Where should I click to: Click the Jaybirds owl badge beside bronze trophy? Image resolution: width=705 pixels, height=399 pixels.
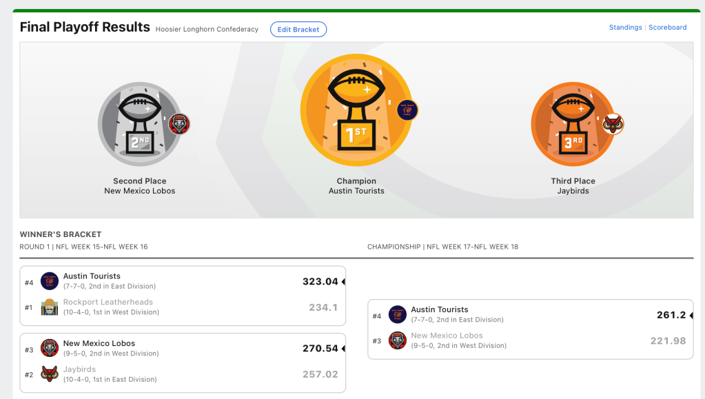tap(613, 124)
